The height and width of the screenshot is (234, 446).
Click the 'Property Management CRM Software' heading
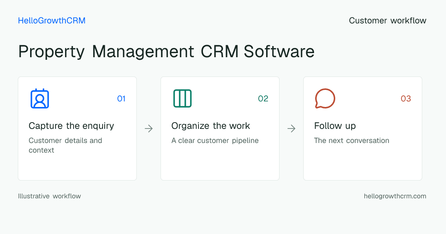pos(166,52)
